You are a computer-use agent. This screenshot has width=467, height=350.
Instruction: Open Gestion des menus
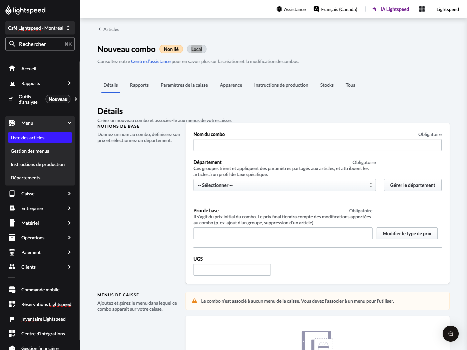(40, 151)
